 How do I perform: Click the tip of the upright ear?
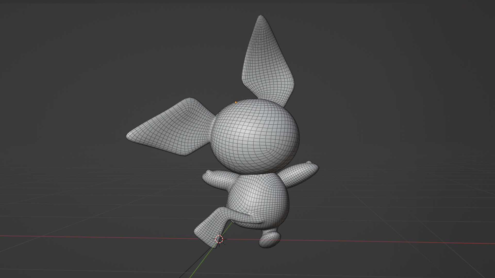click(260, 16)
